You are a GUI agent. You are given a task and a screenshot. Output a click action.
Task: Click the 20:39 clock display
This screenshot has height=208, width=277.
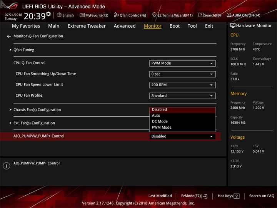(35, 16)
